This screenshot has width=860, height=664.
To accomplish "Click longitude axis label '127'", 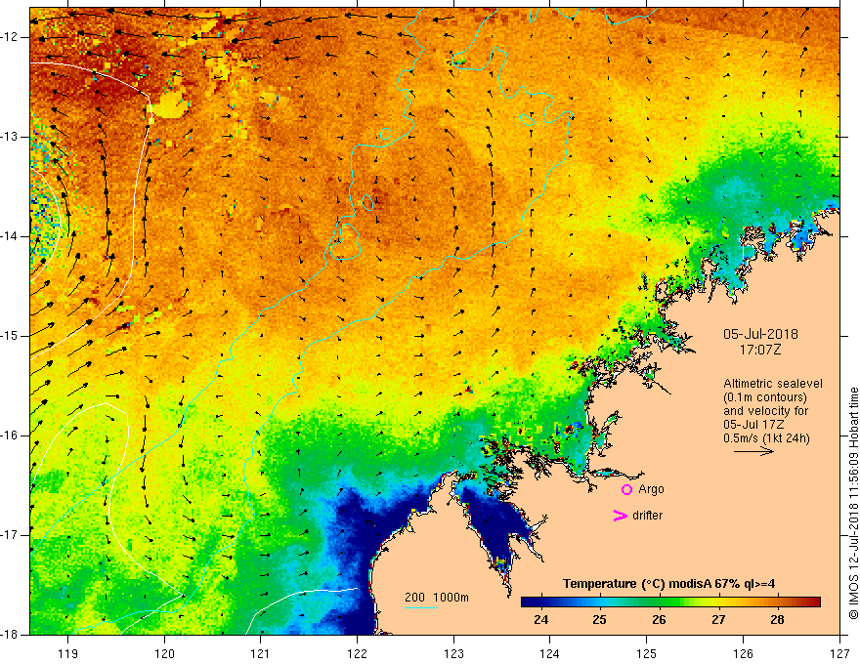I will 839,653.
